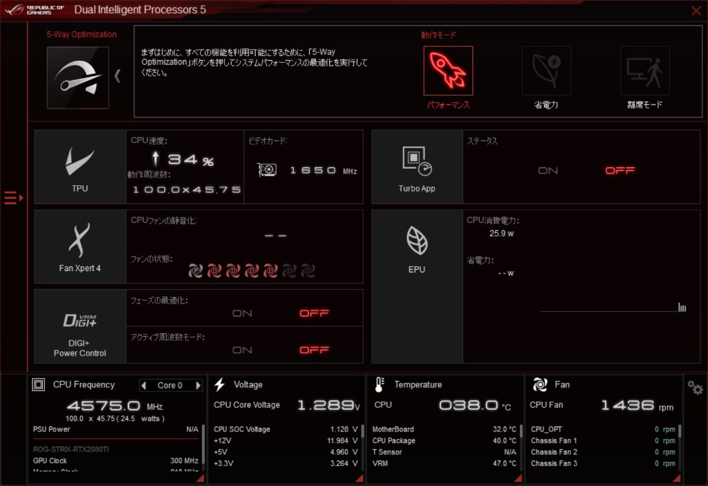Screen dimensions: 708x486
Task: Select the パフォーマンス rocket mode icon
Action: [x=448, y=71]
